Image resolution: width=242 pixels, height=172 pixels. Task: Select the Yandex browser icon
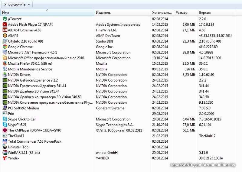[5, 158]
